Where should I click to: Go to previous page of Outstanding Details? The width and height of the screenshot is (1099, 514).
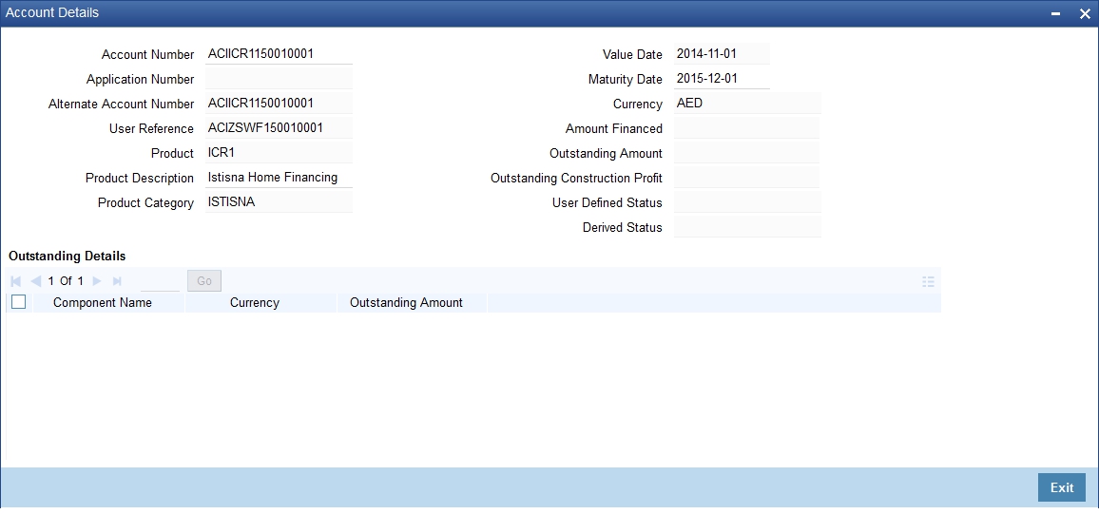point(36,281)
